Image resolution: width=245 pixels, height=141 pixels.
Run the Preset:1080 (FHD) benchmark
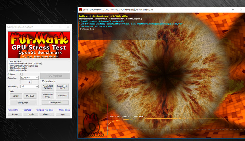click(x=48, y=96)
